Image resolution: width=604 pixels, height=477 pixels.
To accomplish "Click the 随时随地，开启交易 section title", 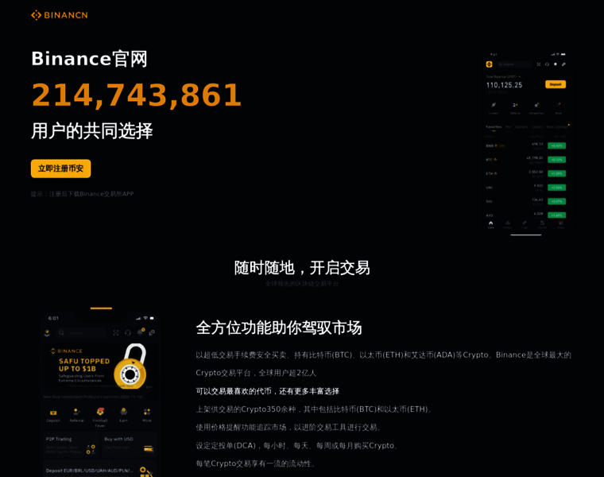I will (x=302, y=267).
